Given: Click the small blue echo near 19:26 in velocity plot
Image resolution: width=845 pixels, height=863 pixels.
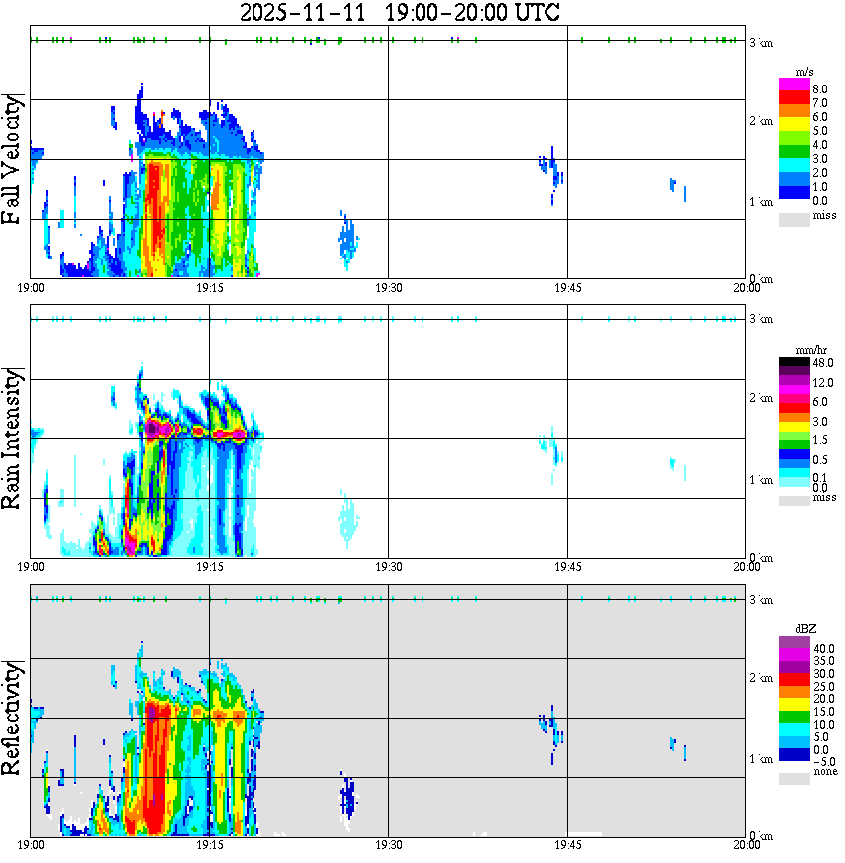Looking at the screenshot, I should [x=347, y=241].
